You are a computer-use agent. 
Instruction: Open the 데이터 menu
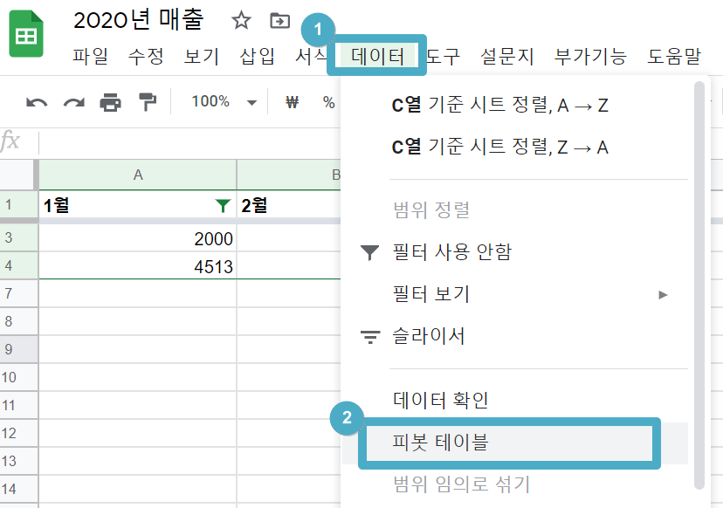[377, 56]
